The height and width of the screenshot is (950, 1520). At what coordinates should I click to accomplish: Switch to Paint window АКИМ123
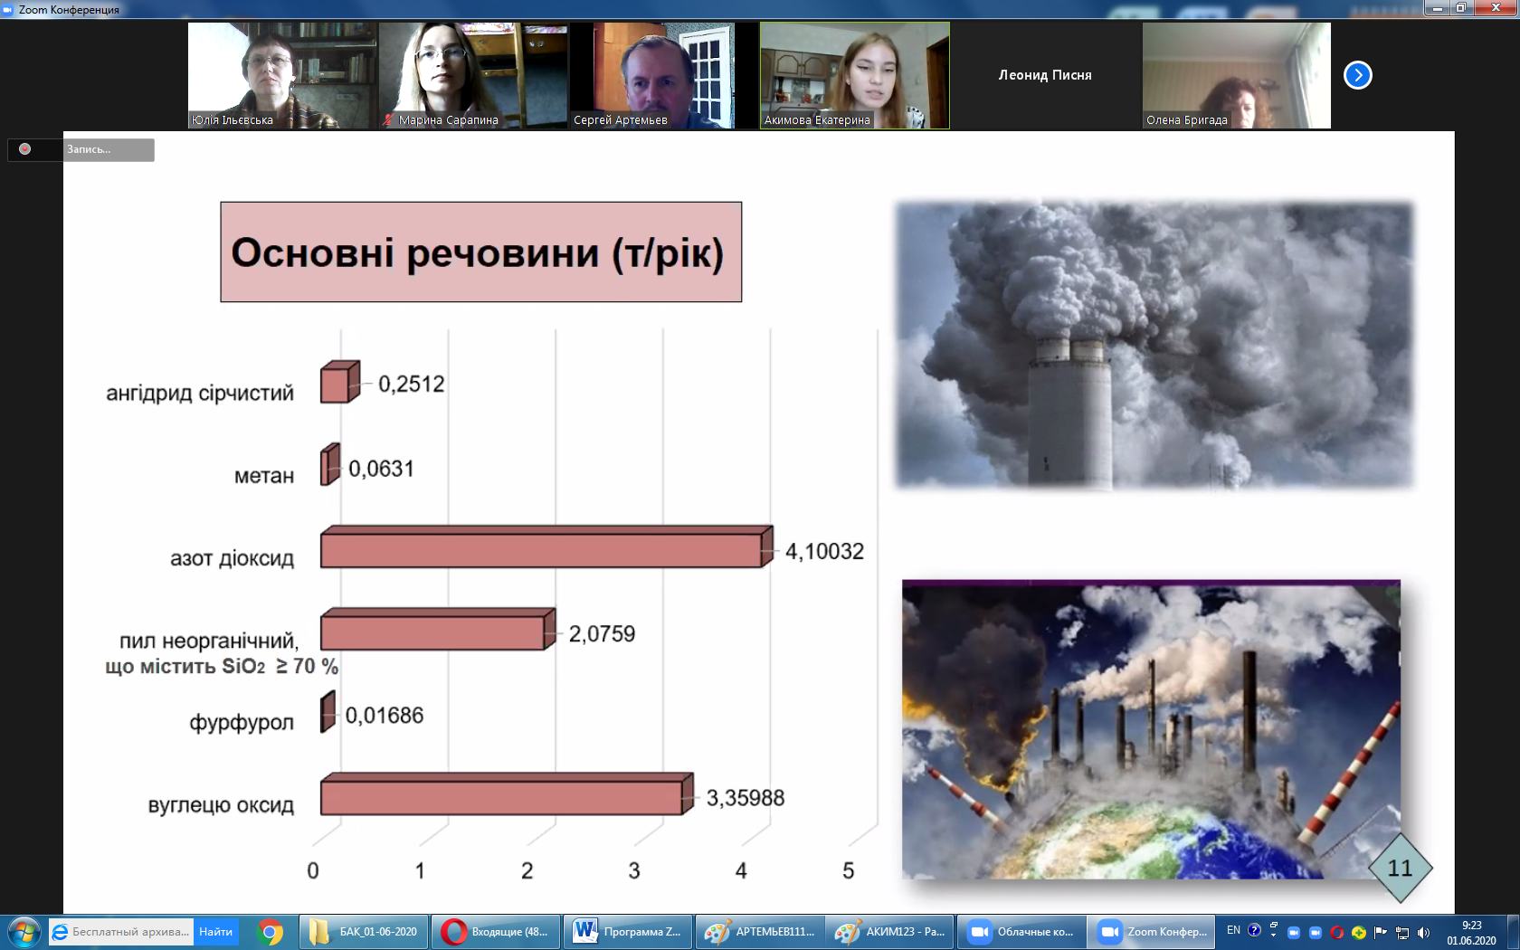pos(890,932)
